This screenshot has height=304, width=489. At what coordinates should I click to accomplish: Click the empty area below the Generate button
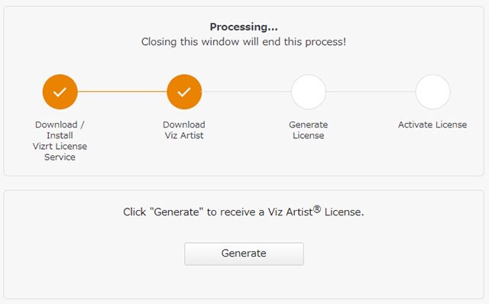pyautogui.click(x=244, y=282)
